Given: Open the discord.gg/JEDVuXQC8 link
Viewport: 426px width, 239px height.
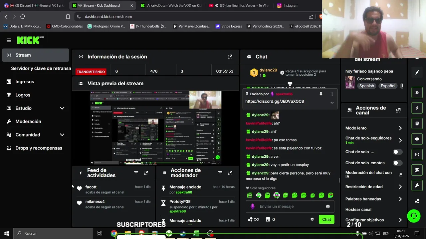Looking at the screenshot, I should 275,101.
